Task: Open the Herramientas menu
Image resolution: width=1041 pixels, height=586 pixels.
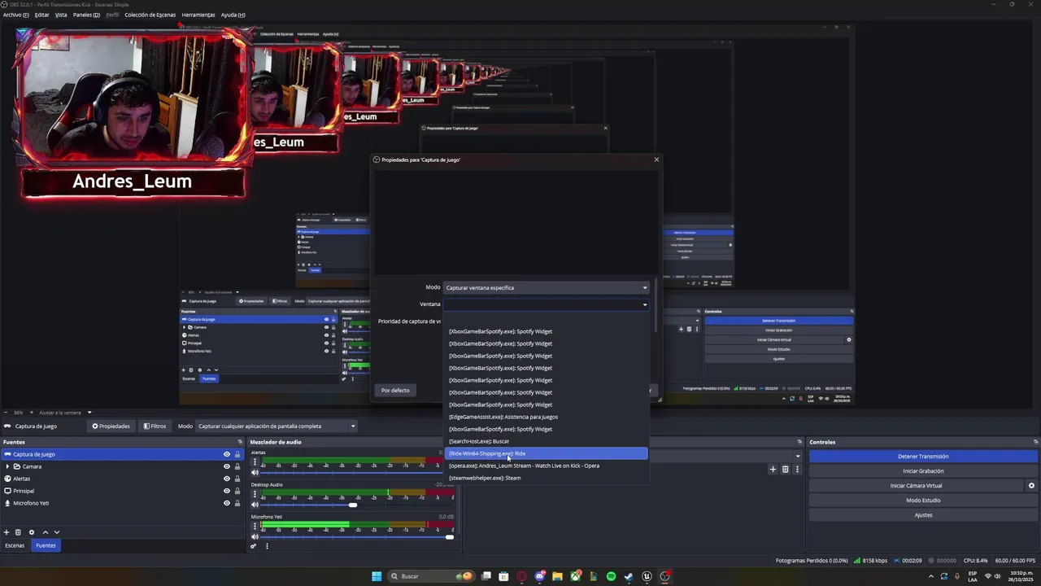Action: pos(198,15)
